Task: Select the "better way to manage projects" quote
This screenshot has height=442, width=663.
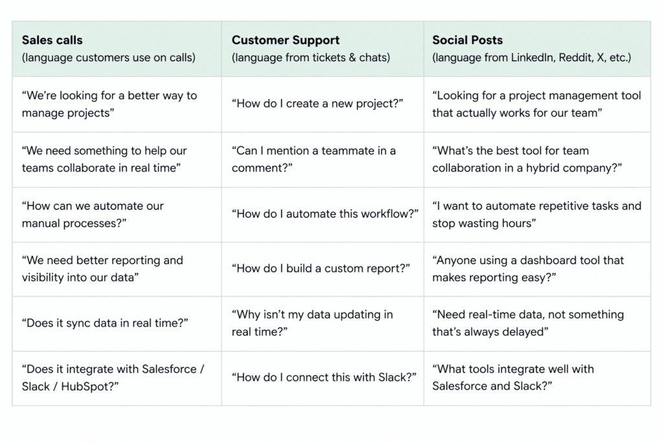Action: (x=109, y=104)
